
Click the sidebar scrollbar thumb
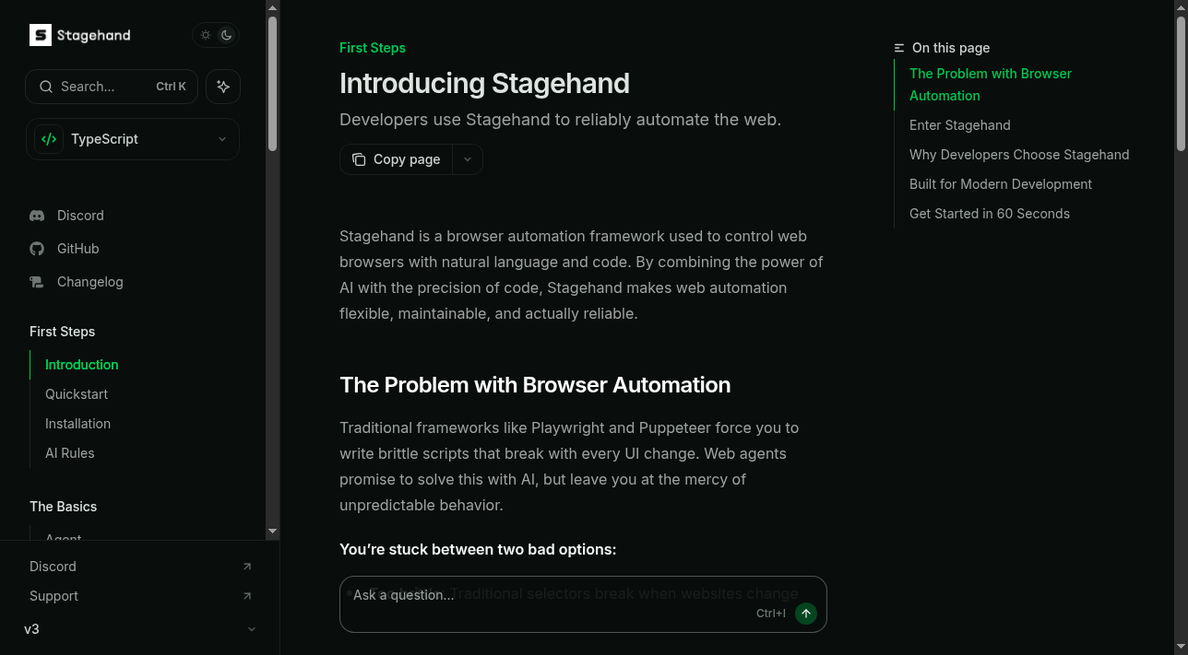tap(272, 84)
